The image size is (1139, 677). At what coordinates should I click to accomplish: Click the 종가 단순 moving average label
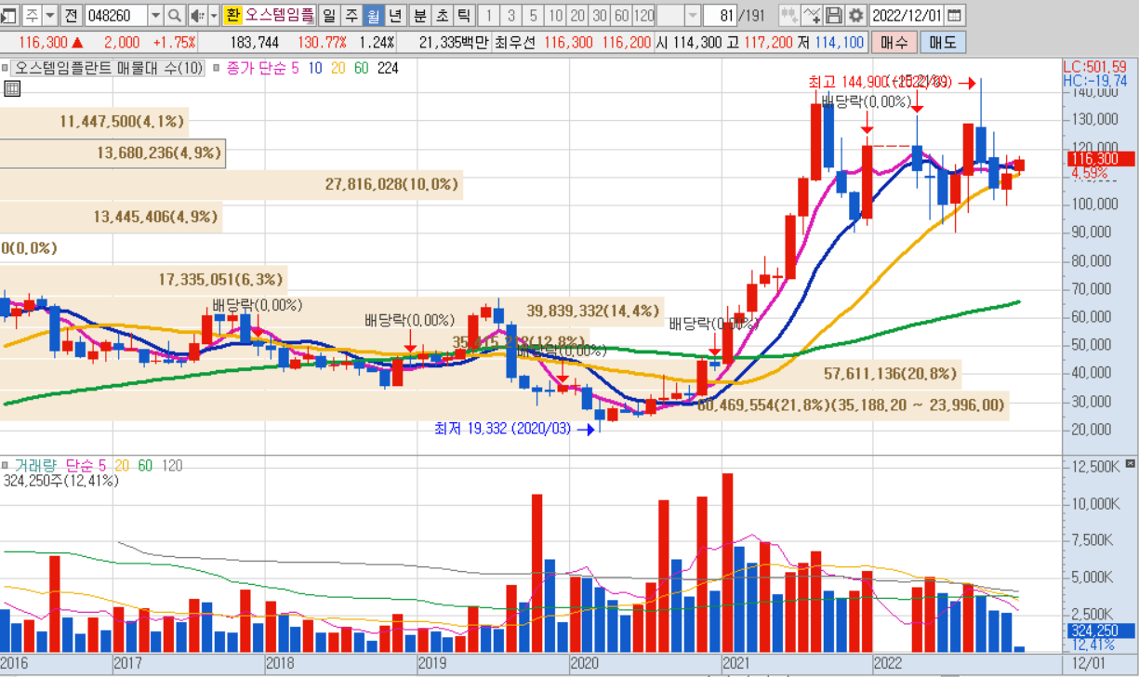(x=256, y=68)
